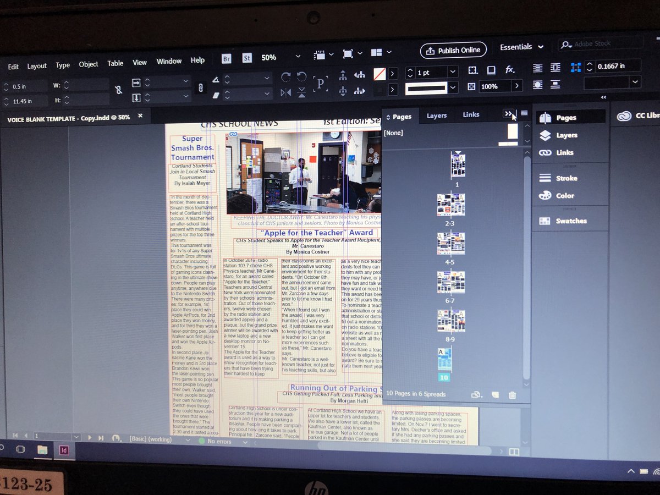660x495 pixels.
Task: Click the rotate 90° counter-clockwise icon
Action: coord(301,76)
